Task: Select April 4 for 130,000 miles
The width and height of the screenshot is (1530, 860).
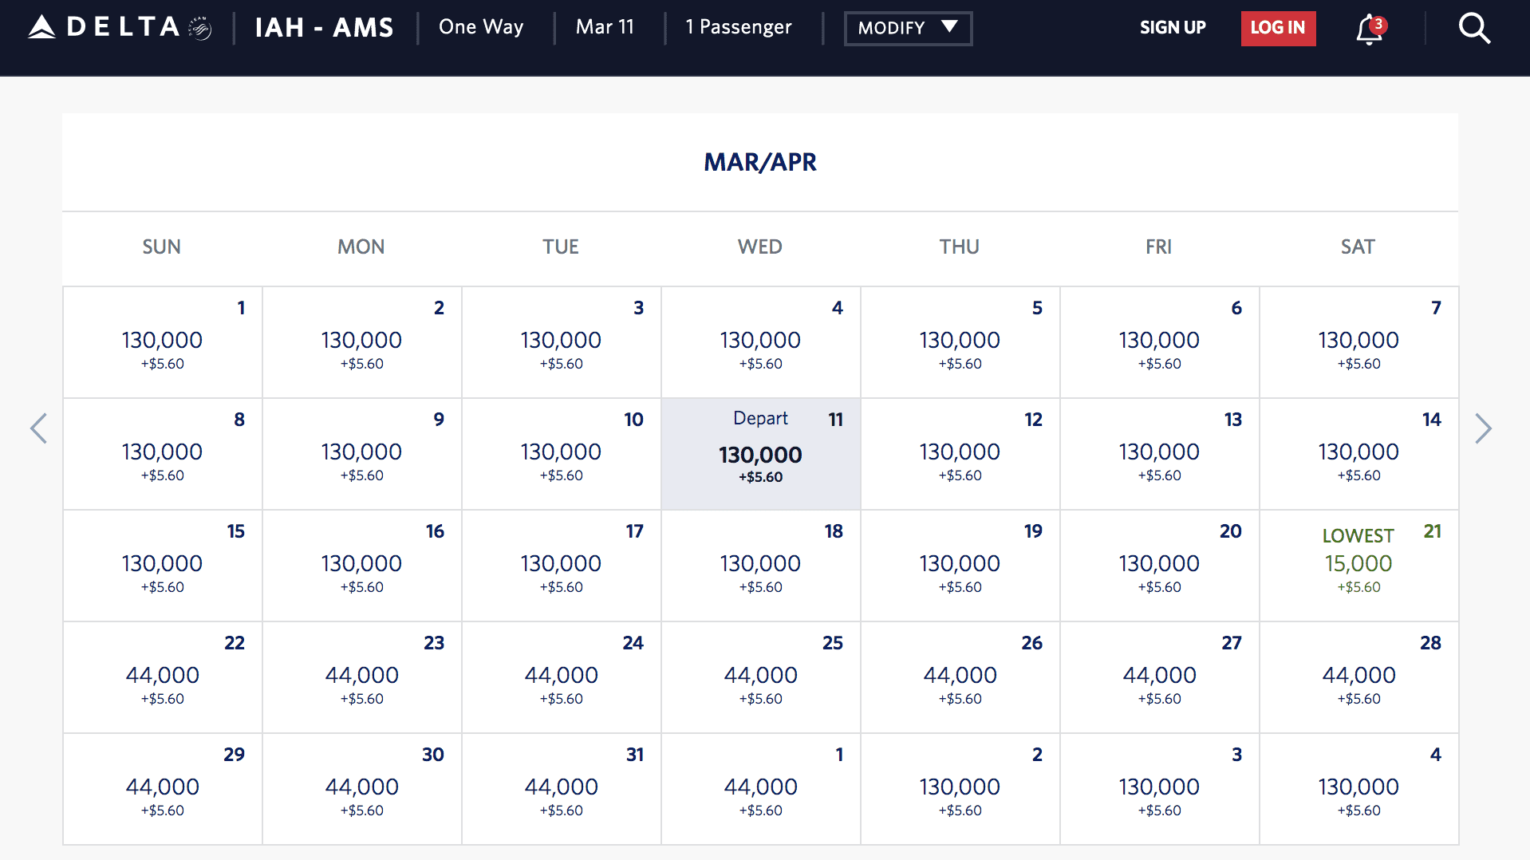Action: 1358,788
